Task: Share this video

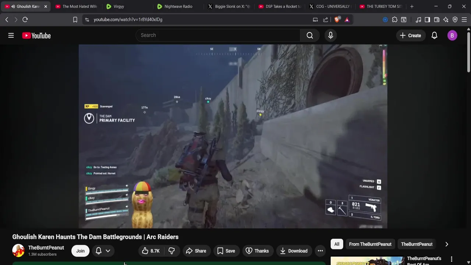Action: click(x=196, y=251)
